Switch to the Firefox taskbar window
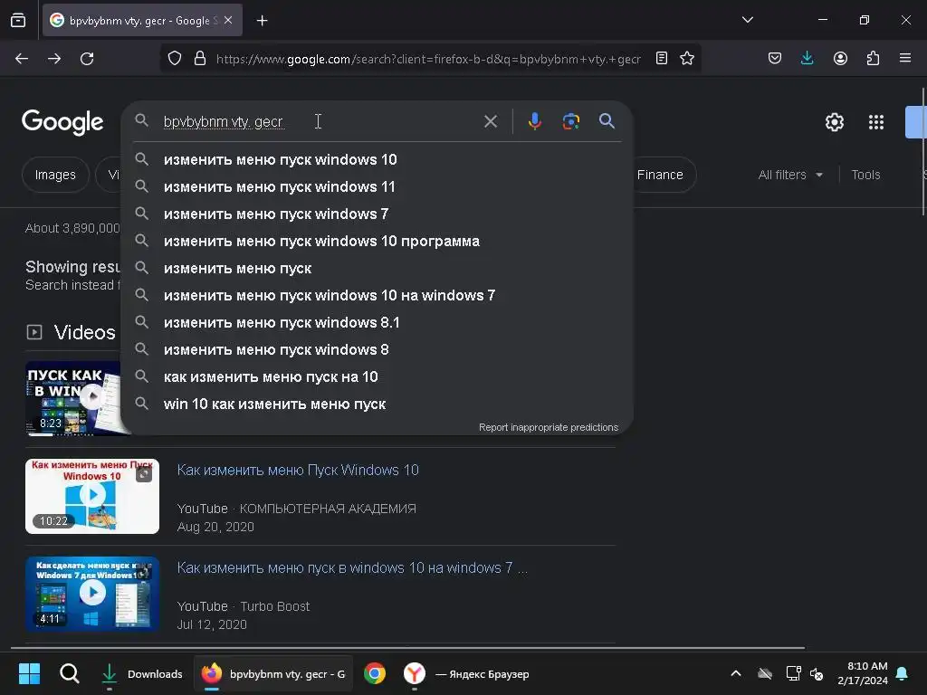The height and width of the screenshot is (695, 927). pyautogui.click(x=273, y=673)
